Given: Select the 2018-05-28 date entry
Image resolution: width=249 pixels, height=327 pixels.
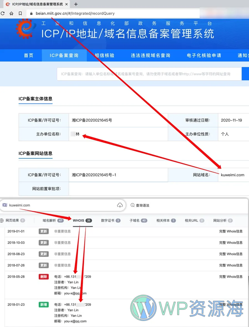Looking at the screenshot, I should coord(16,277).
